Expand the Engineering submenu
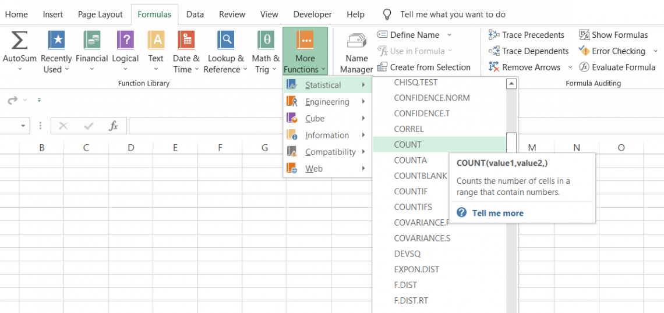This screenshot has width=664, height=313. click(327, 102)
